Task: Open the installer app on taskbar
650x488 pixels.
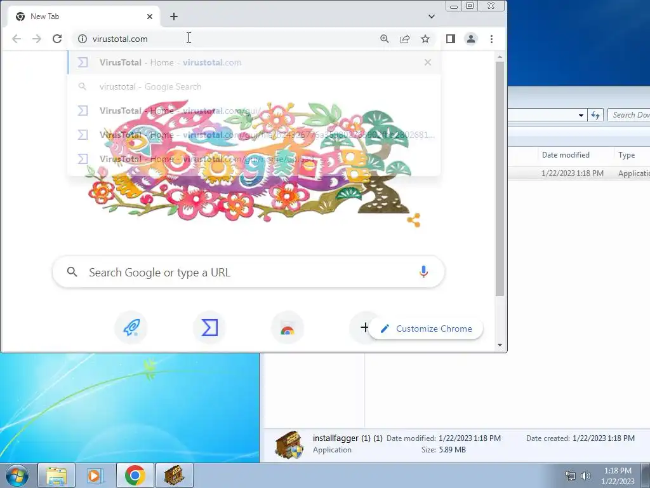Action: [174, 476]
